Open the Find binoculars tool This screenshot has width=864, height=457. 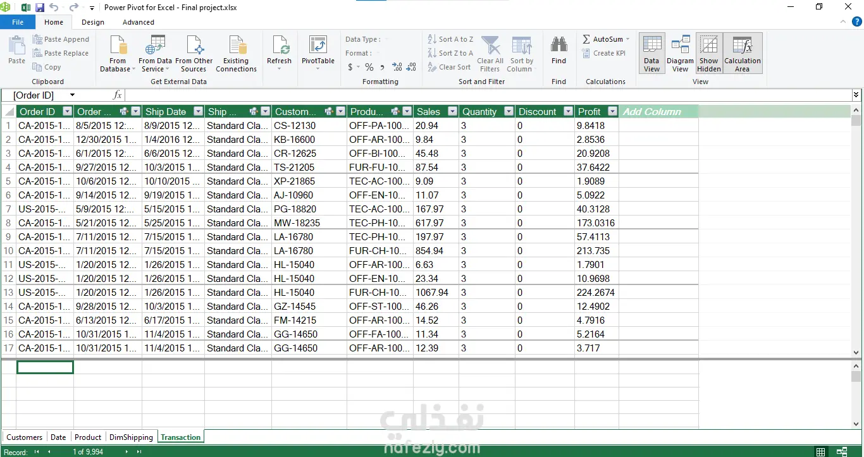coord(559,51)
